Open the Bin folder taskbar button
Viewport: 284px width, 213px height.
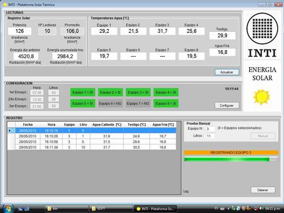(x=67, y=208)
